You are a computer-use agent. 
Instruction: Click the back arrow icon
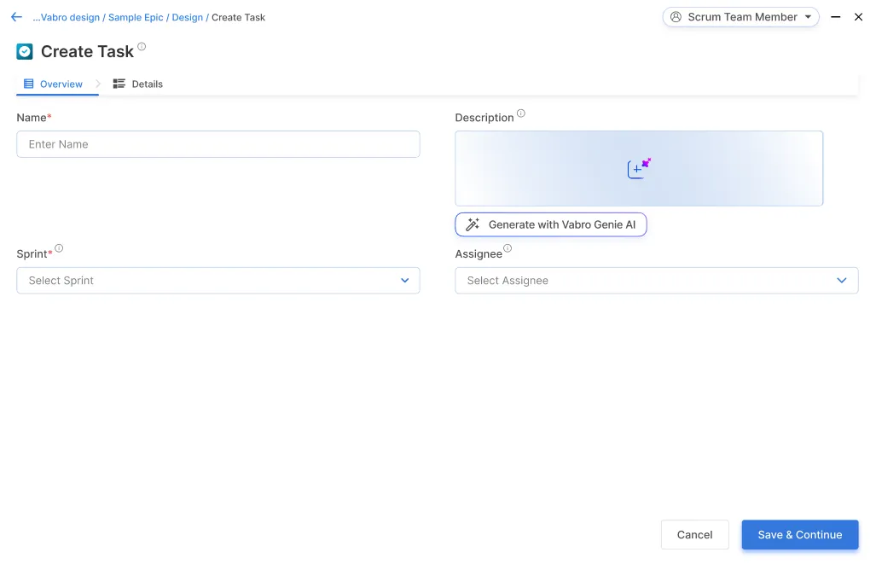(x=16, y=17)
